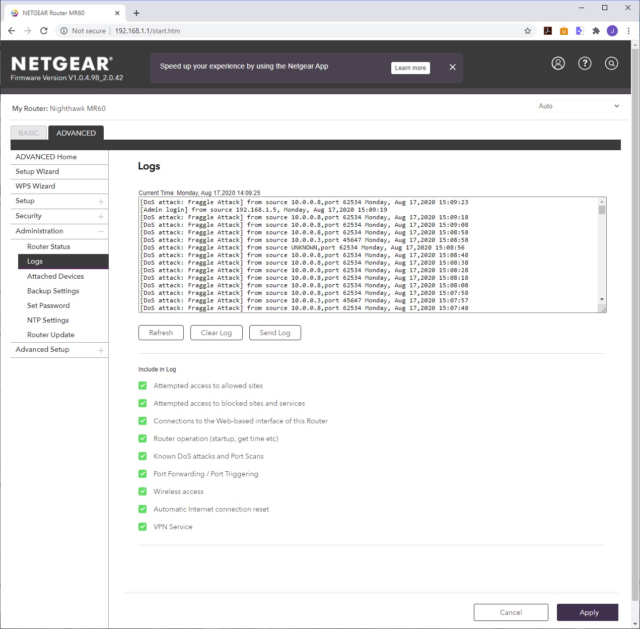Click the NETGEAR logo
640x629 pixels.
pyautogui.click(x=62, y=64)
